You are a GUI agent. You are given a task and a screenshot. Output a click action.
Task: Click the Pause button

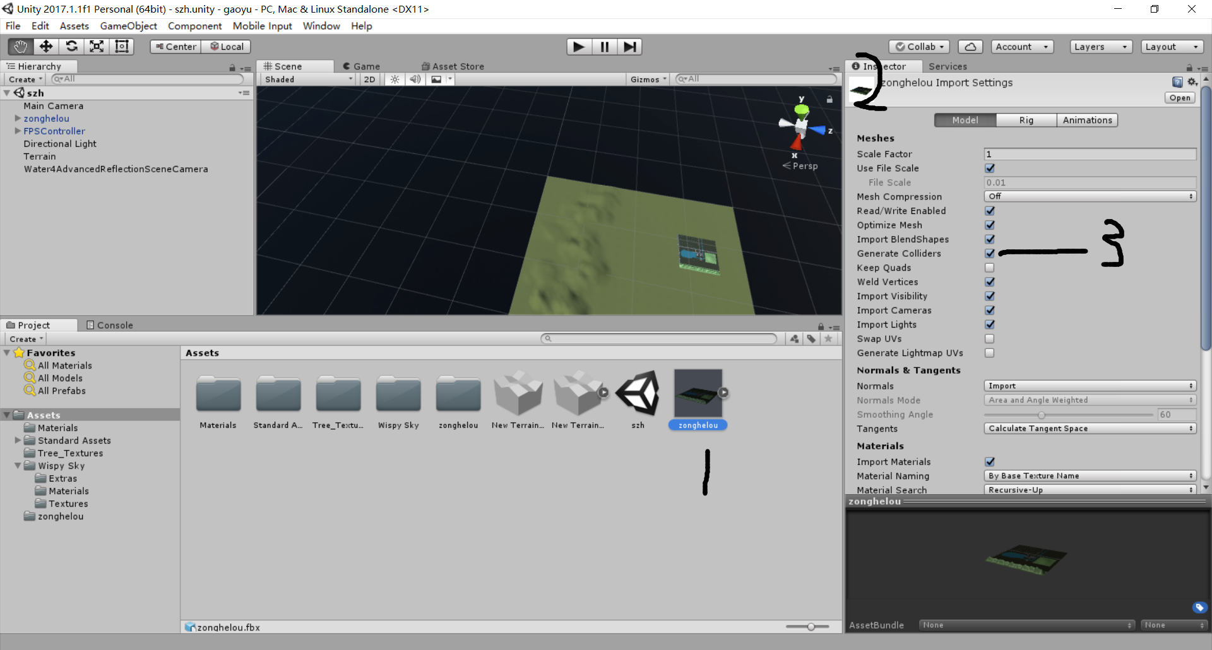pyautogui.click(x=604, y=47)
